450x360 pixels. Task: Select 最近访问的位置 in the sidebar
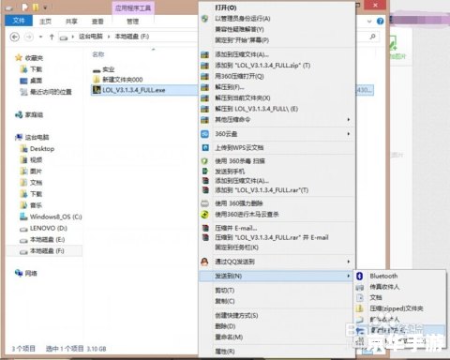pyautogui.click(x=51, y=92)
